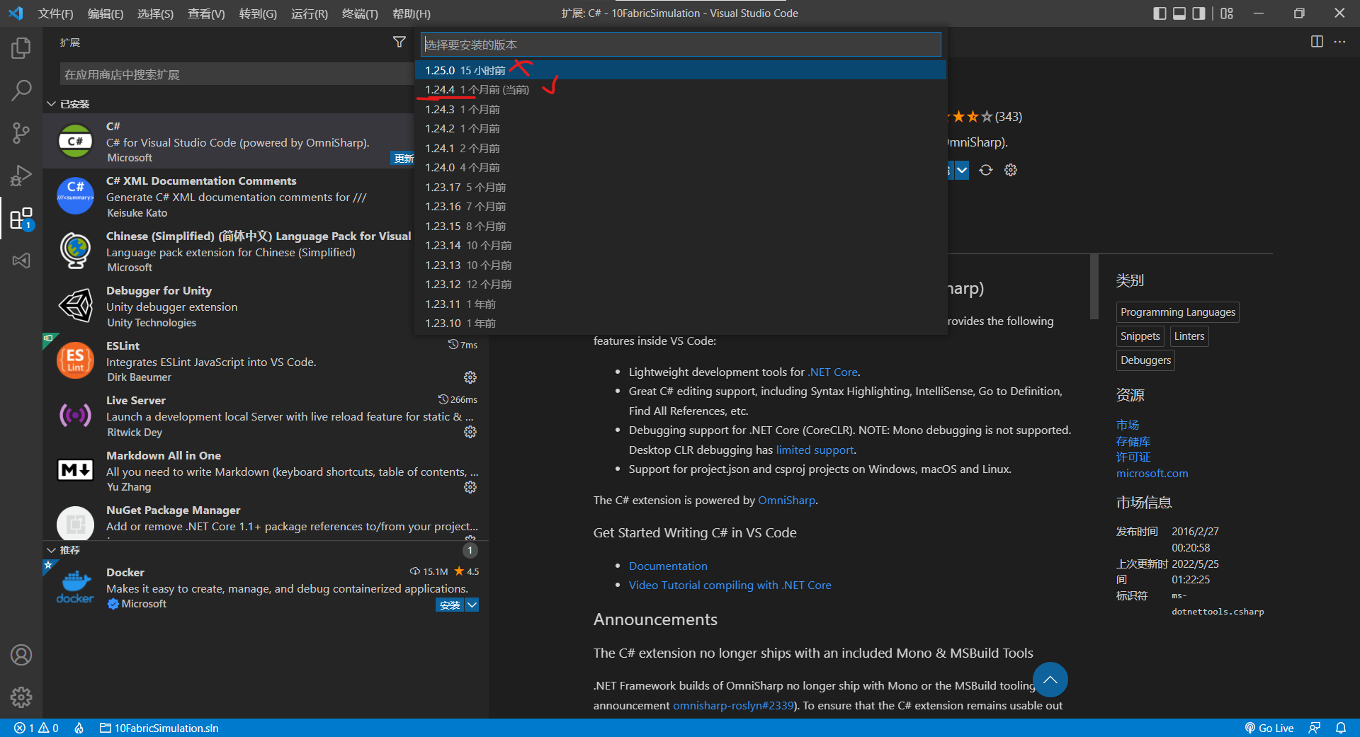Customize layout icon in title bar

click(x=1227, y=13)
